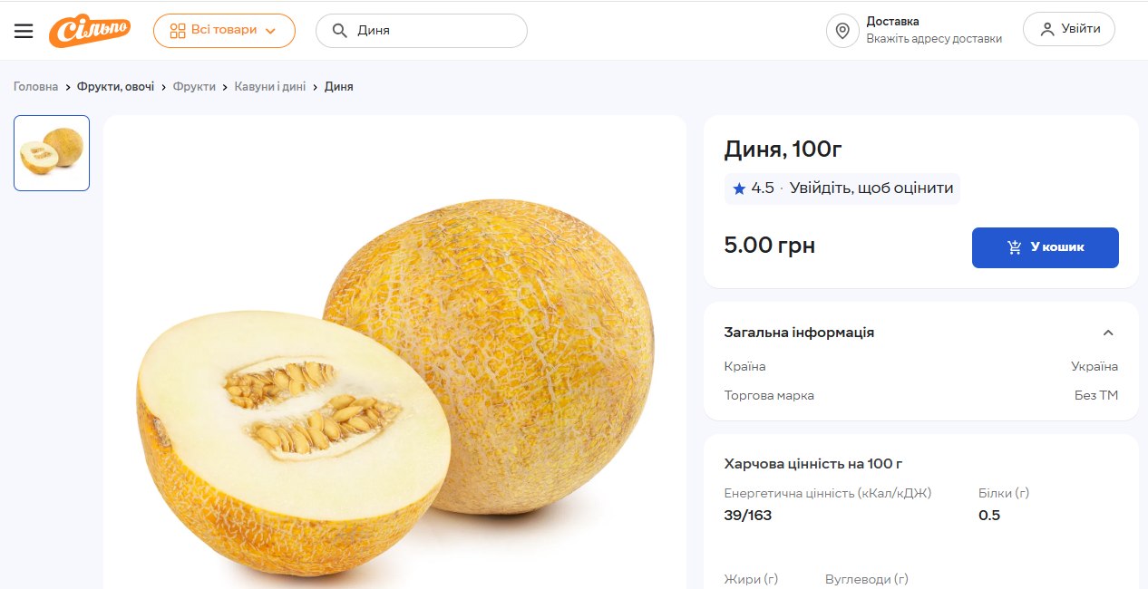Collapse the Загальна інформація section

[1107, 333]
